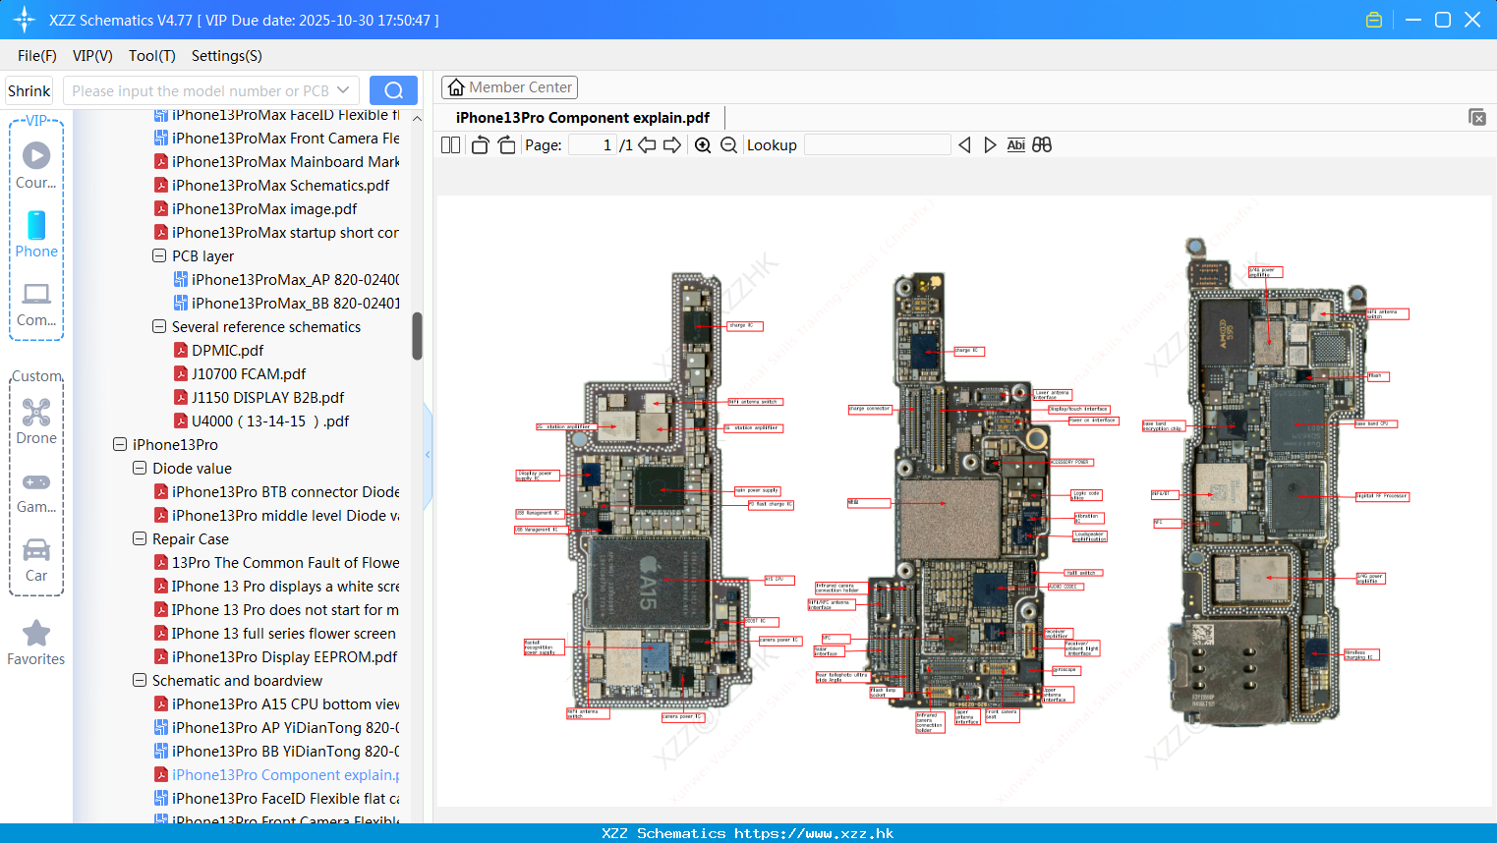Click the yellow toolbox icon in title bar
The height and width of the screenshot is (843, 1497).
tap(1374, 20)
